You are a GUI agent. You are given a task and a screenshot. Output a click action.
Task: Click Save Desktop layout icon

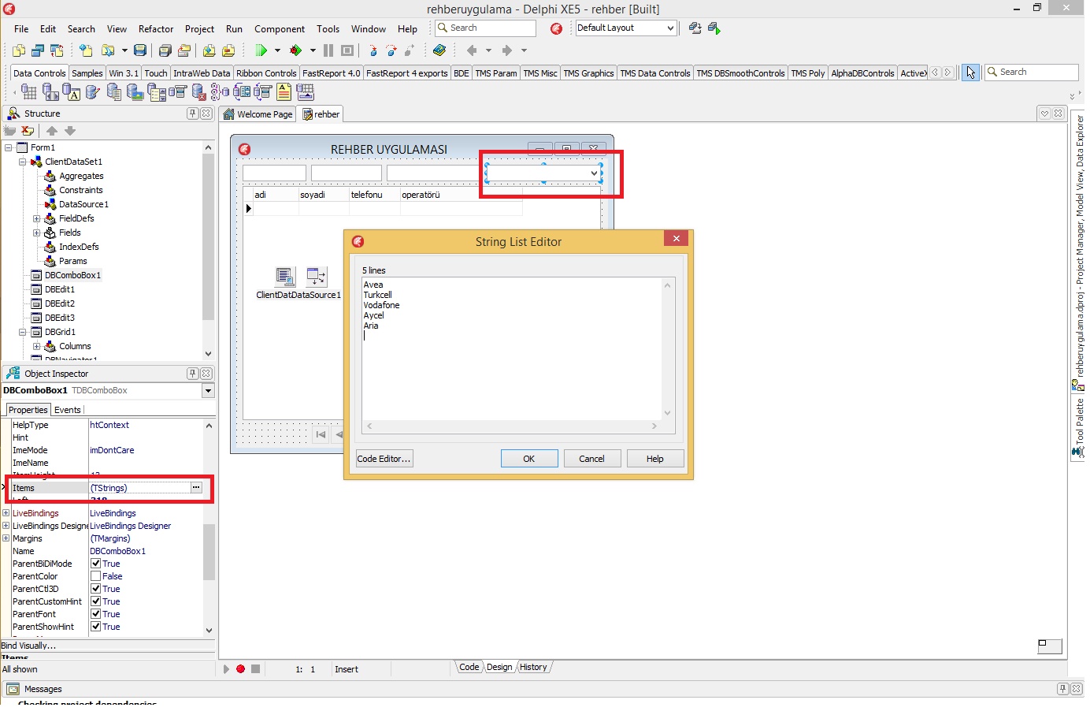695,28
